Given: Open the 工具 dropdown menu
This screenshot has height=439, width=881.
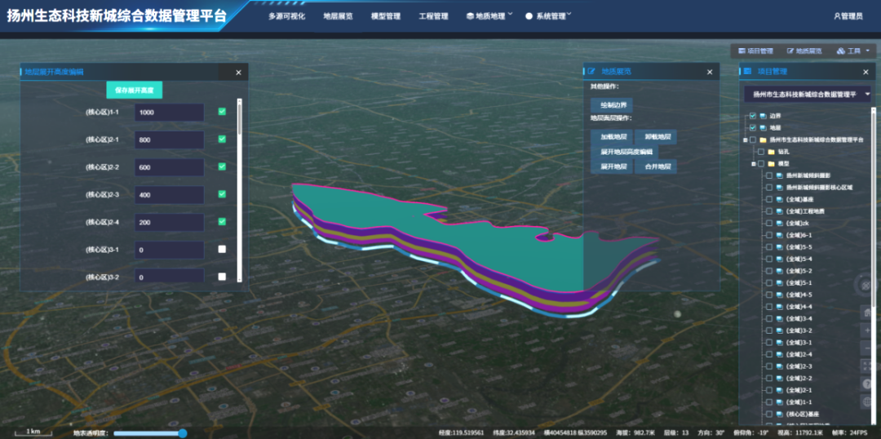Looking at the screenshot, I should tap(852, 51).
